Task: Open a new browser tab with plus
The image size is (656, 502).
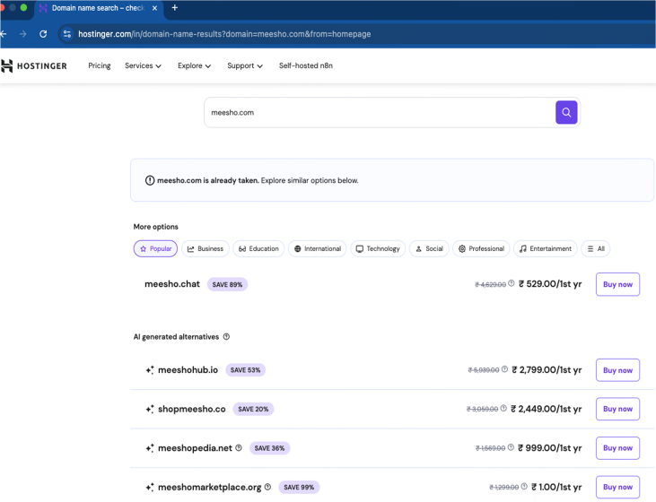Action: tap(174, 8)
